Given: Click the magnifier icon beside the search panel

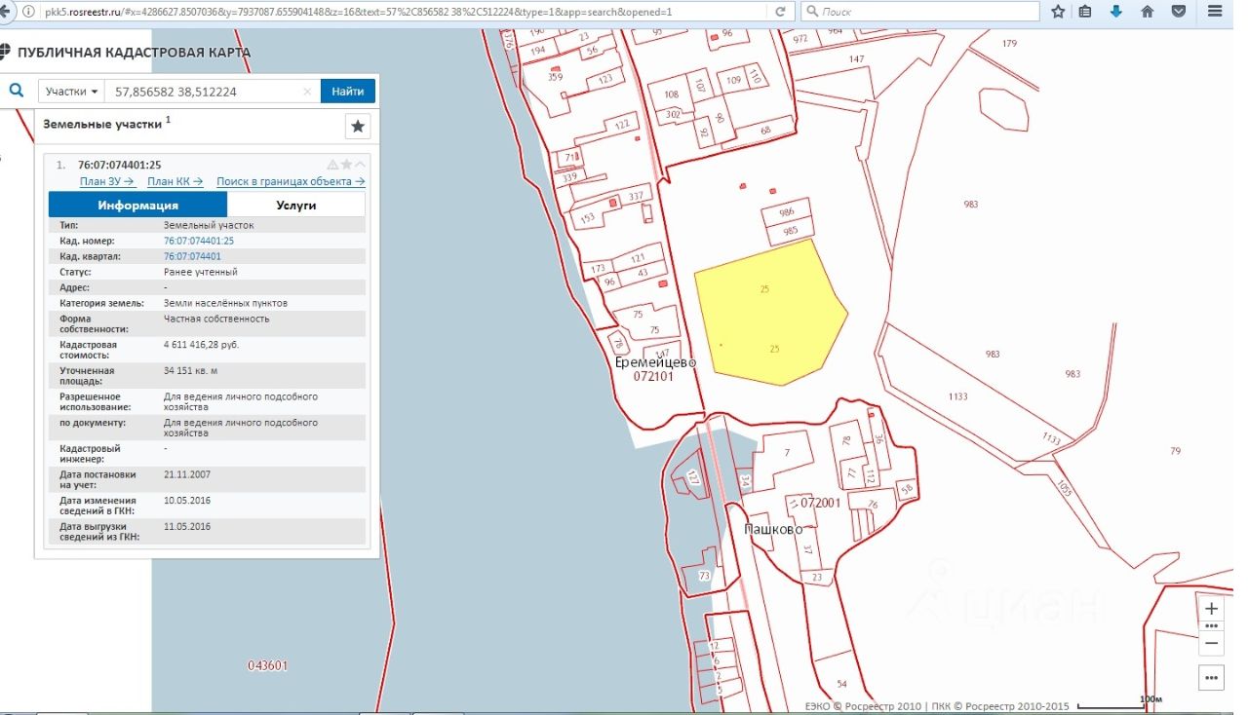Looking at the screenshot, I should click(x=17, y=91).
